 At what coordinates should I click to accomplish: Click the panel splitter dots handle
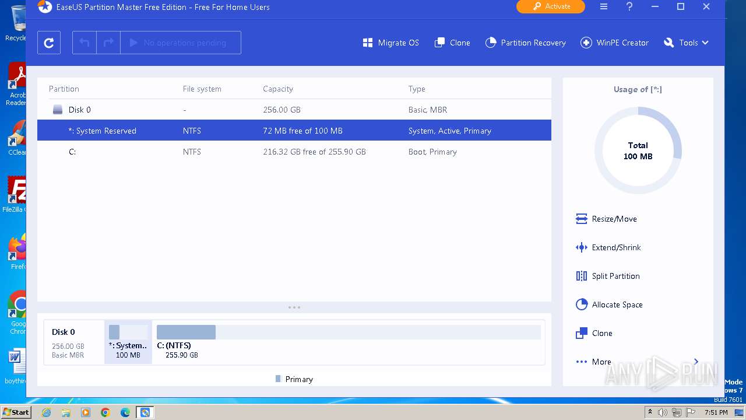click(294, 307)
